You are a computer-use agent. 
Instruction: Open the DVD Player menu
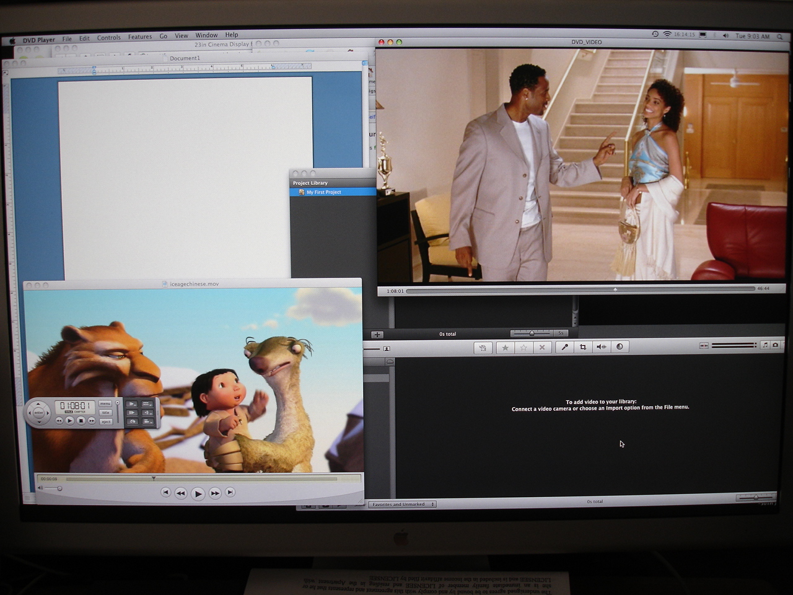pos(39,40)
